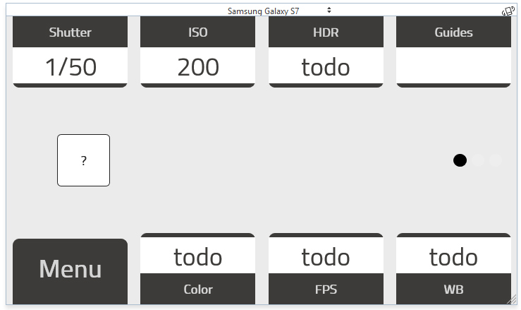Image resolution: width=521 pixels, height=310 pixels.
Task: Tap the WB label
Action: (x=453, y=290)
